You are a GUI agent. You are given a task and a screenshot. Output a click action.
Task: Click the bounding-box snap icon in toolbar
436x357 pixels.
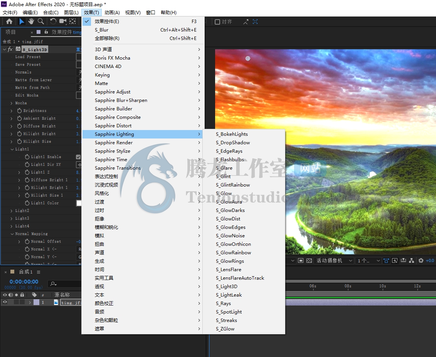pos(255,22)
